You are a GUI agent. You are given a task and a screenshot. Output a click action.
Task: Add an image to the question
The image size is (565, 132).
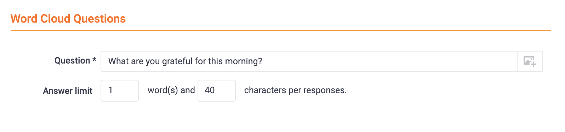point(530,61)
